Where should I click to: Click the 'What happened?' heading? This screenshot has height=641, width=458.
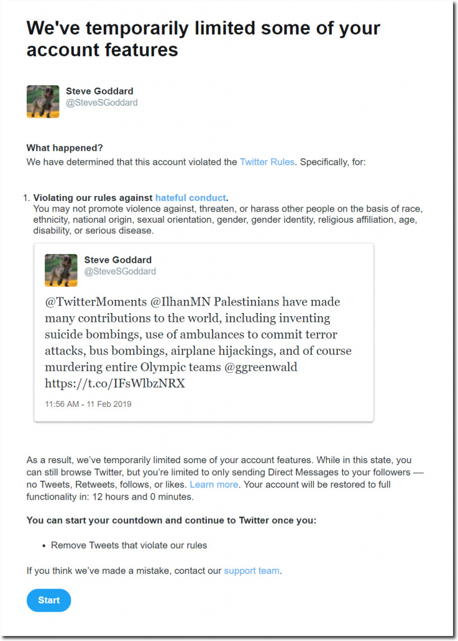64,148
